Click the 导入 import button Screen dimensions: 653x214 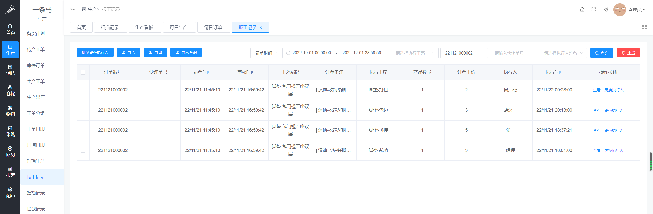[x=129, y=52]
